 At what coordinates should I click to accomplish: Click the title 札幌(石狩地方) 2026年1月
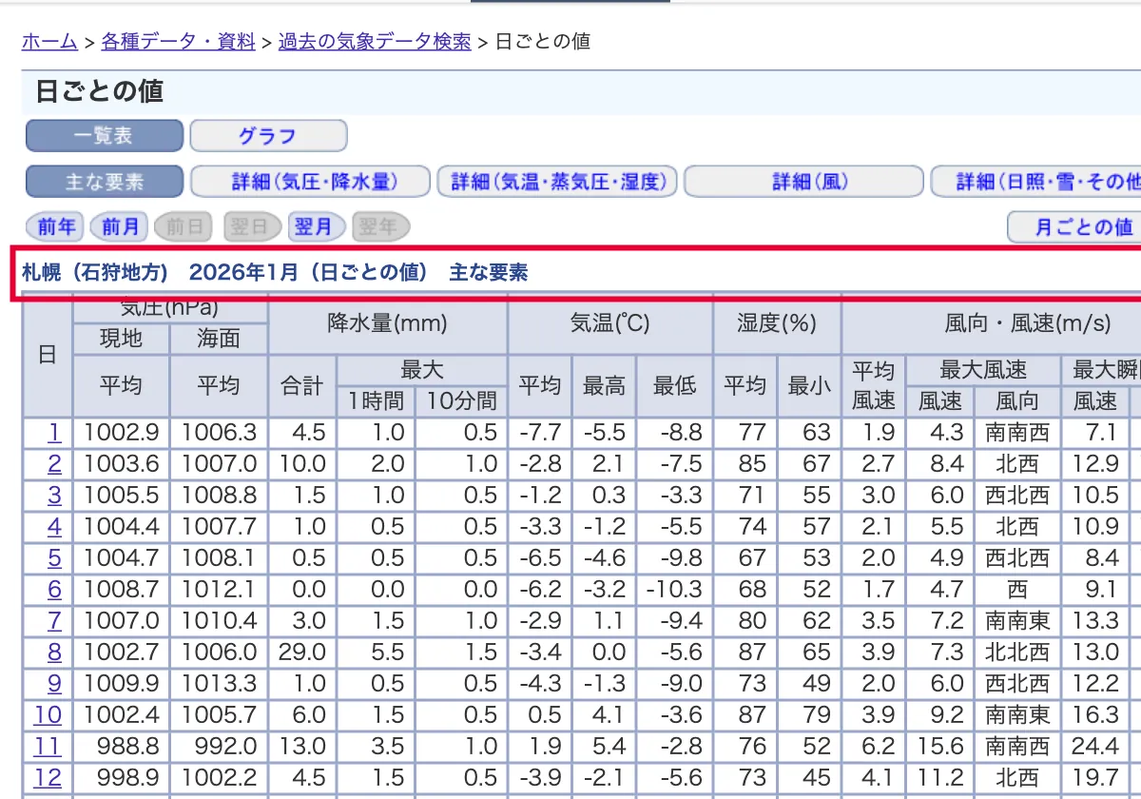pos(274,273)
